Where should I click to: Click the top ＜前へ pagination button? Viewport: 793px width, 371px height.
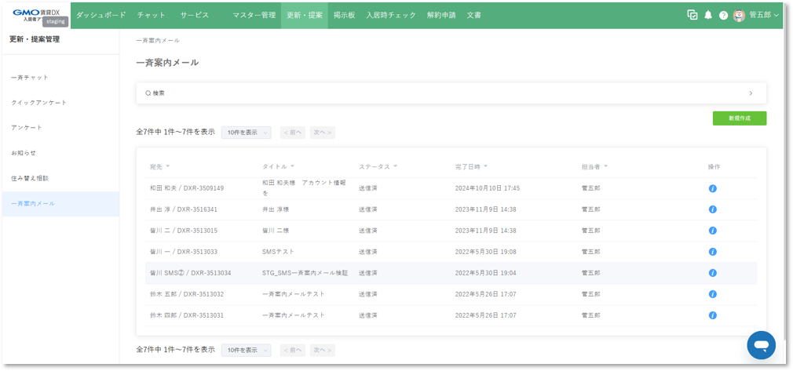pos(293,133)
